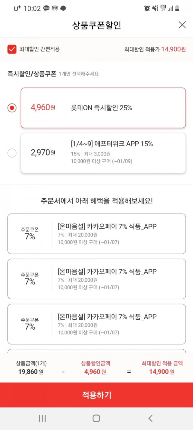Screen dimensions: 193x430
Task: Tap the 롯데ON 즉시할인 25% coupon card
Action: pos(103,108)
